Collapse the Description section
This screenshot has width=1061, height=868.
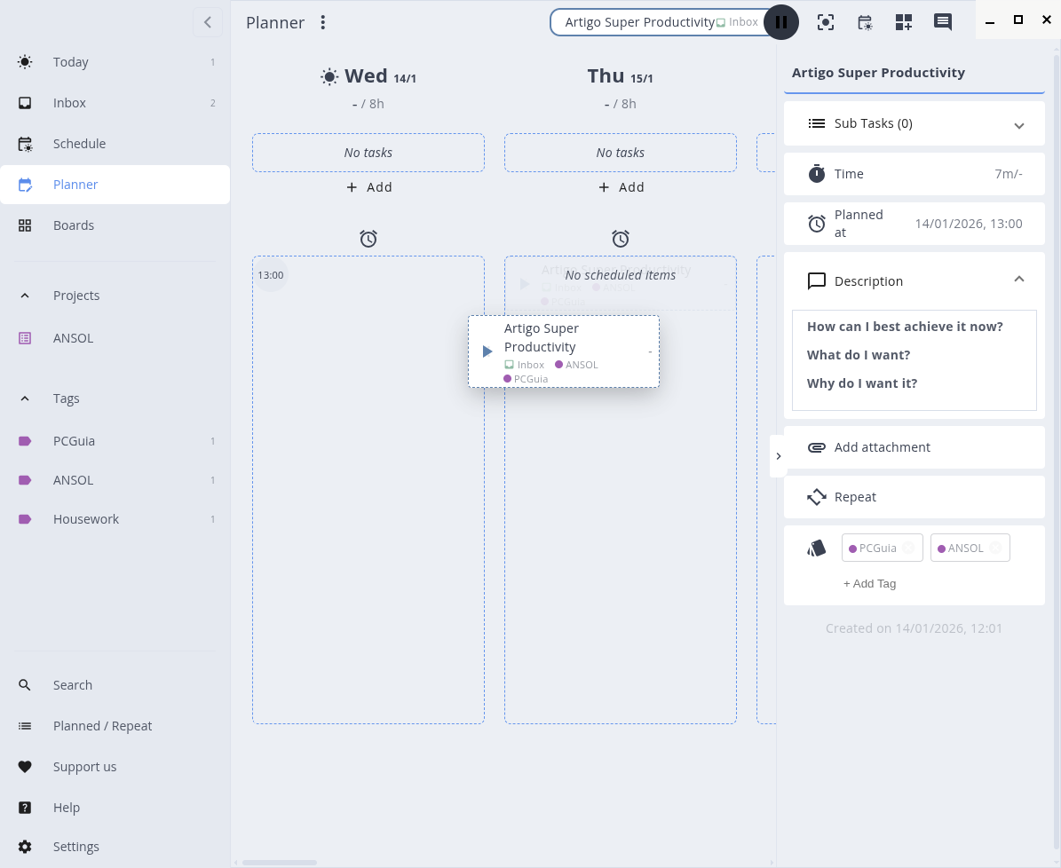(1018, 280)
